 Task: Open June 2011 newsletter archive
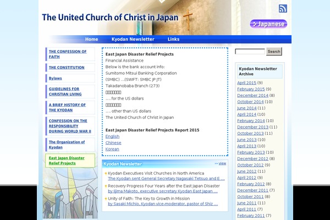[246, 203]
